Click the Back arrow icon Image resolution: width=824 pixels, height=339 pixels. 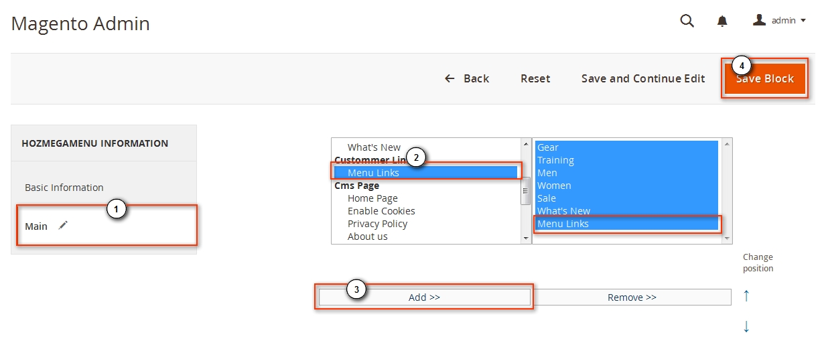tap(450, 78)
